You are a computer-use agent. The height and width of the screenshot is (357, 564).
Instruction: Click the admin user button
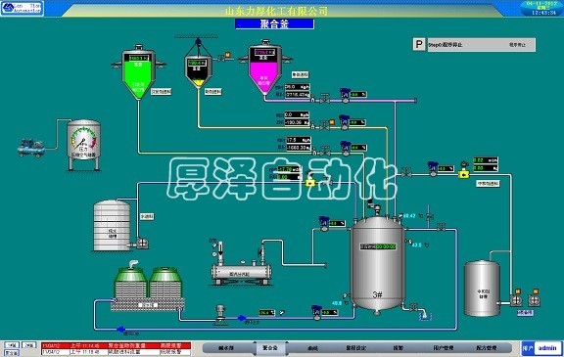547,348
